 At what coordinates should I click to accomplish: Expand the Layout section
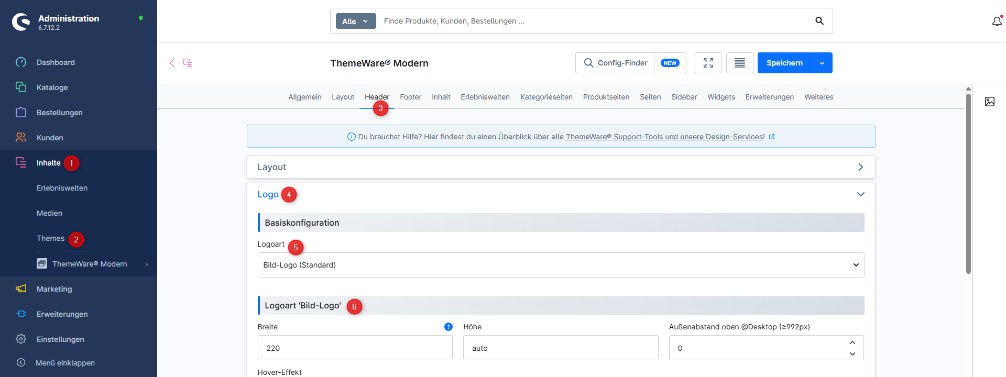click(561, 167)
